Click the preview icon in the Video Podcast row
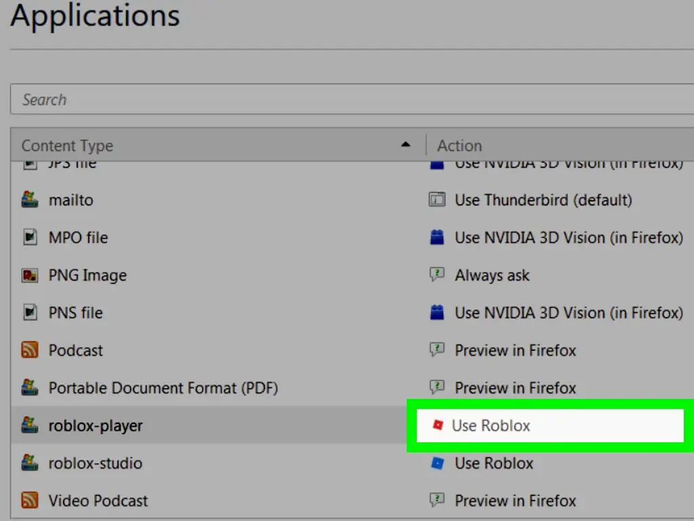This screenshot has width=694, height=521. 437,500
